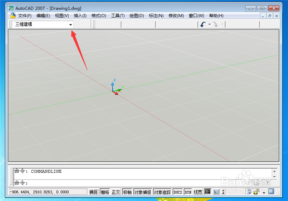This screenshot has height=201, width=288.
Task: Toggle 栅格 grid display in status bar
Action: 105,192
